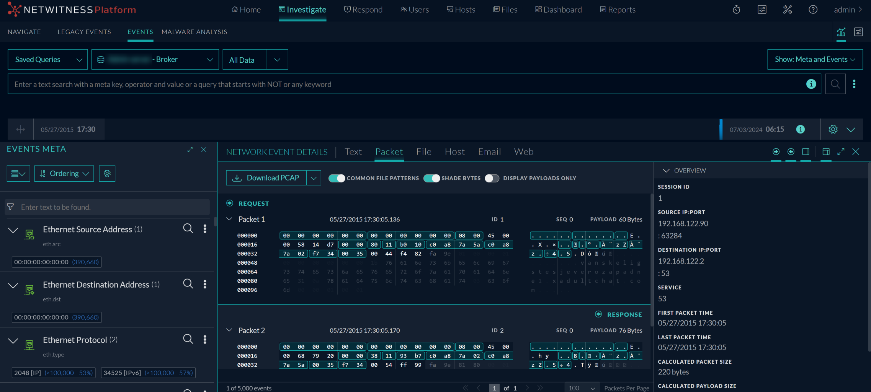Enable Display Payloads Only toggle
871x392 pixels.
(x=492, y=178)
